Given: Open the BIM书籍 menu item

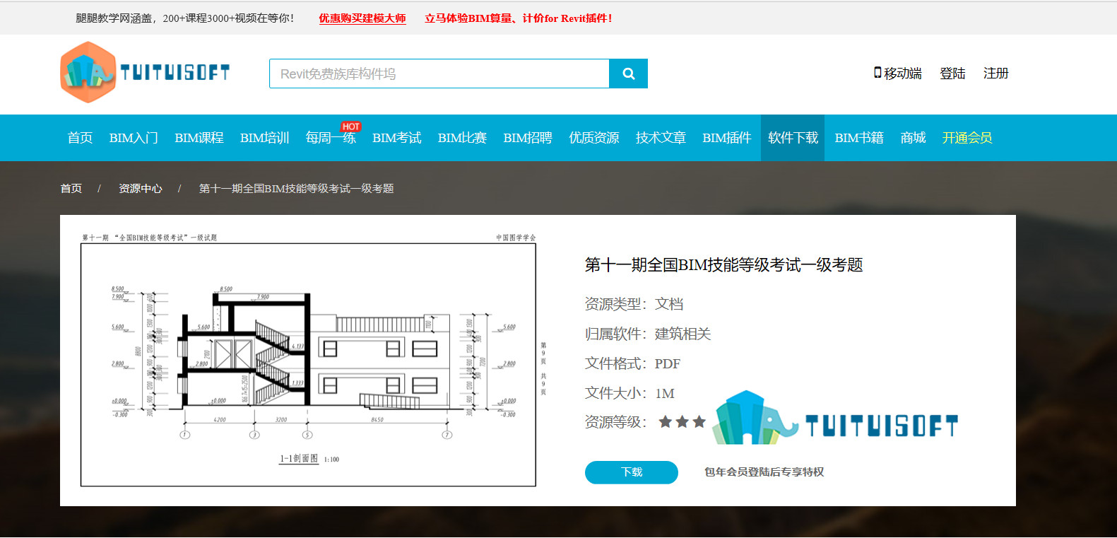Looking at the screenshot, I should (859, 138).
